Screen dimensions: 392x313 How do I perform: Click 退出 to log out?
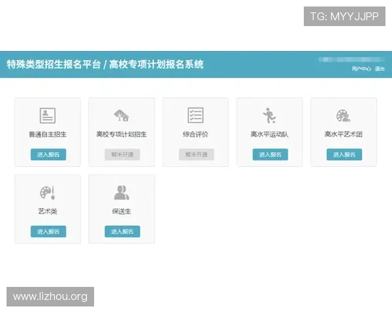tap(380, 68)
